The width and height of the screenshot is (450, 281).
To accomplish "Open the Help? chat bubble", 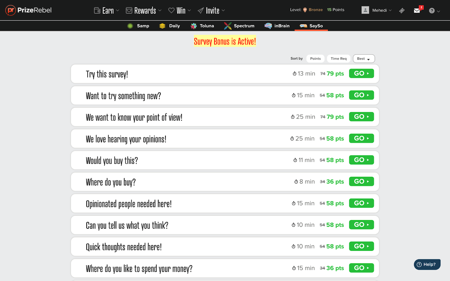I will pyautogui.click(x=427, y=264).
